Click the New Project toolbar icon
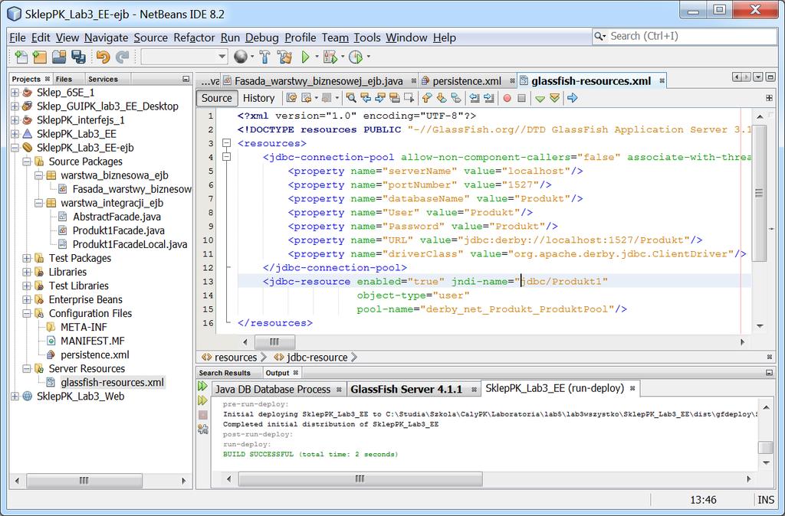 [40, 57]
